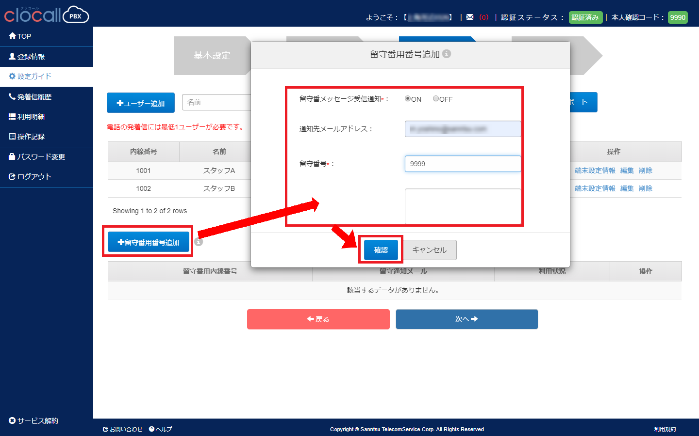
Task: Click the 9990 confirmation code badge
Action: tap(678, 17)
